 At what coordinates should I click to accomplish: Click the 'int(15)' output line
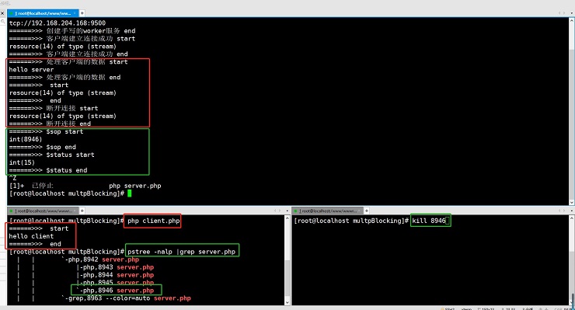(22, 162)
